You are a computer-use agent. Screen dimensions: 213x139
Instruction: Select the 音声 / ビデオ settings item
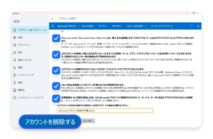(30, 60)
